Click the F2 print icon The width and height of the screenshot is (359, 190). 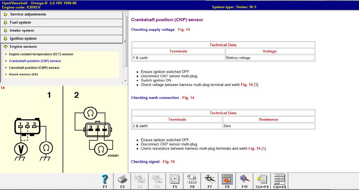coord(122,181)
